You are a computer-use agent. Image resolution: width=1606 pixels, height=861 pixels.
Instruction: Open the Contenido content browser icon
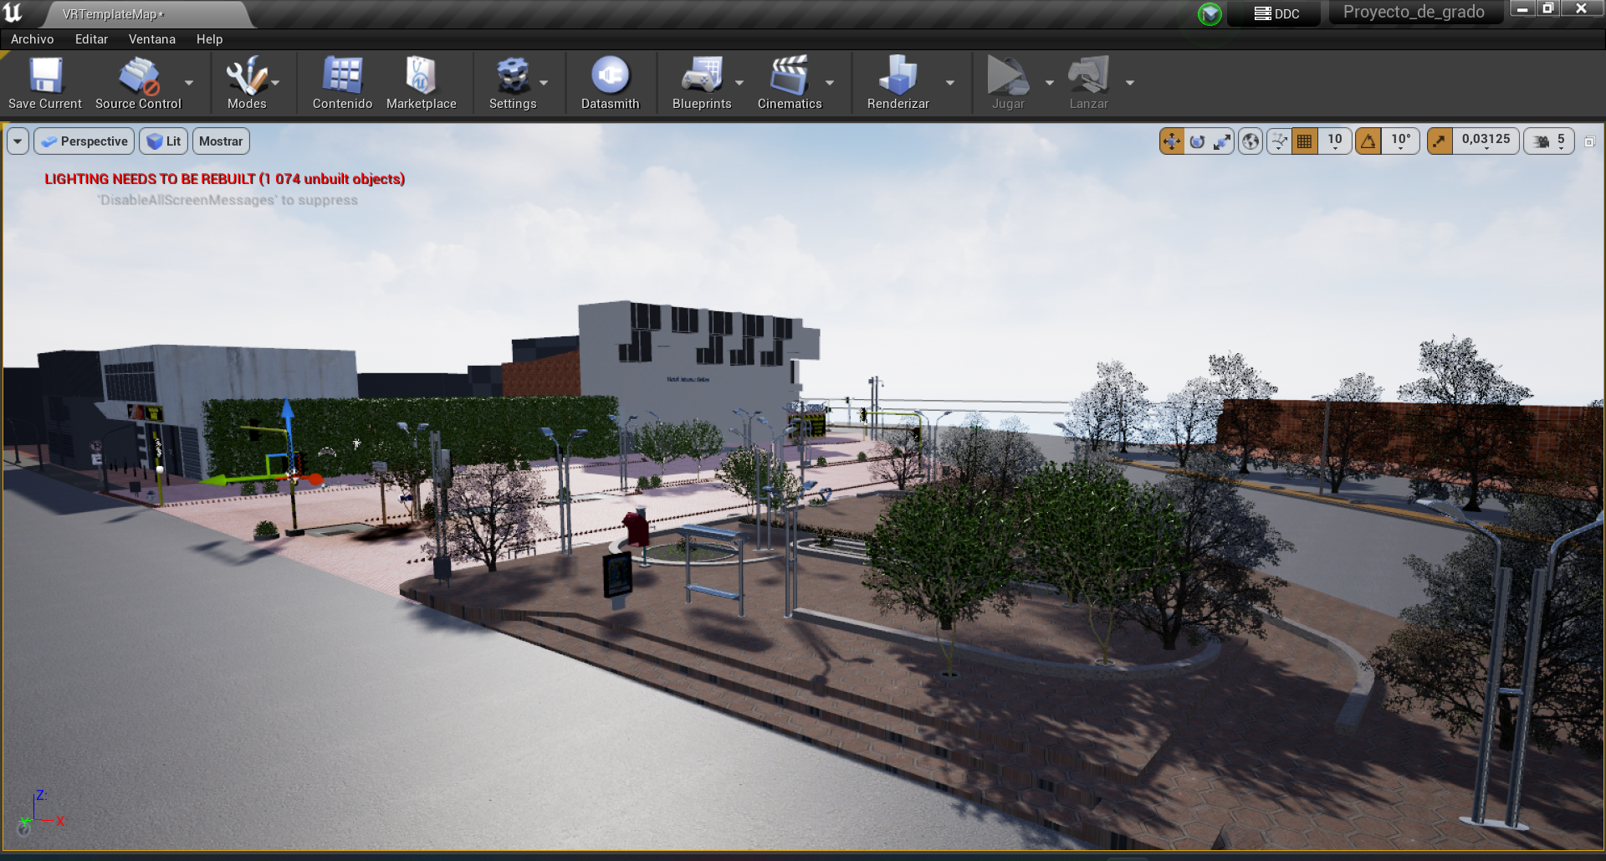tap(342, 82)
